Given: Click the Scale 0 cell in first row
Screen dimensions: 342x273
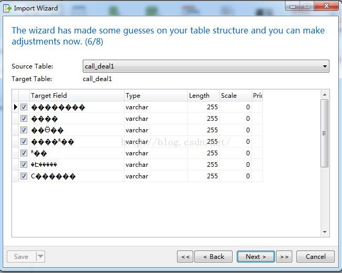Looking at the screenshot, I should (236, 107).
